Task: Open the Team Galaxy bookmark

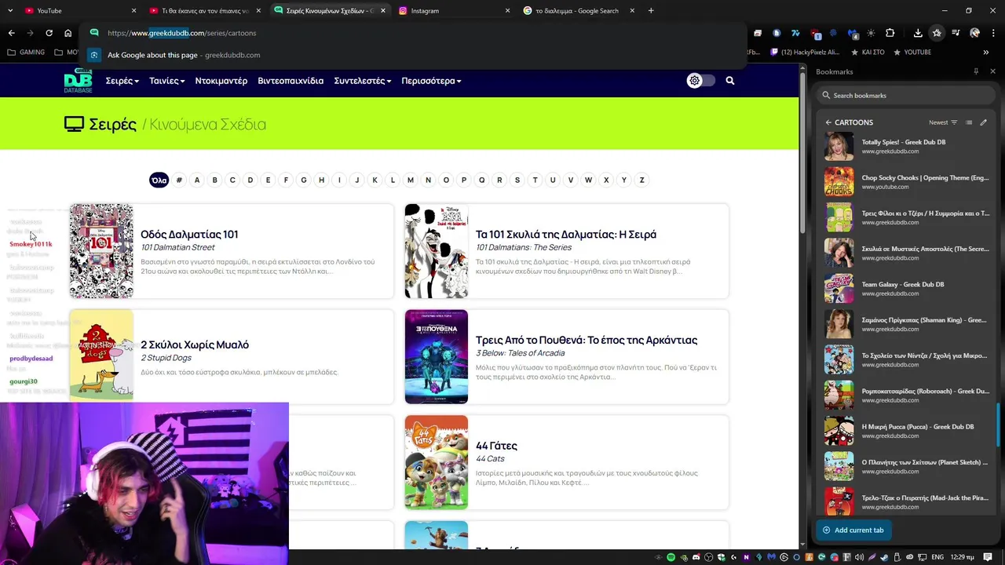Action: (906, 289)
